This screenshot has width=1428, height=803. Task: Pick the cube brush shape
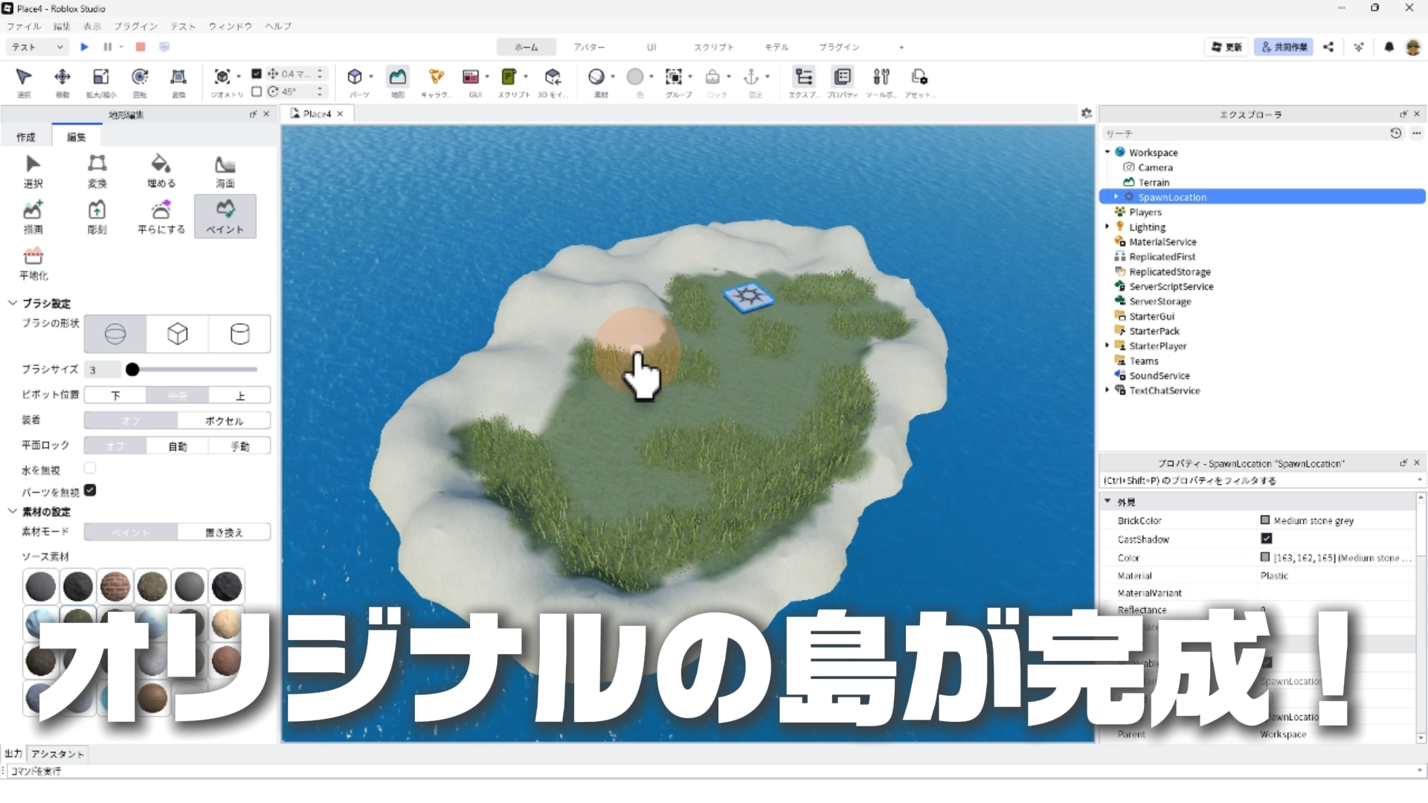(177, 334)
